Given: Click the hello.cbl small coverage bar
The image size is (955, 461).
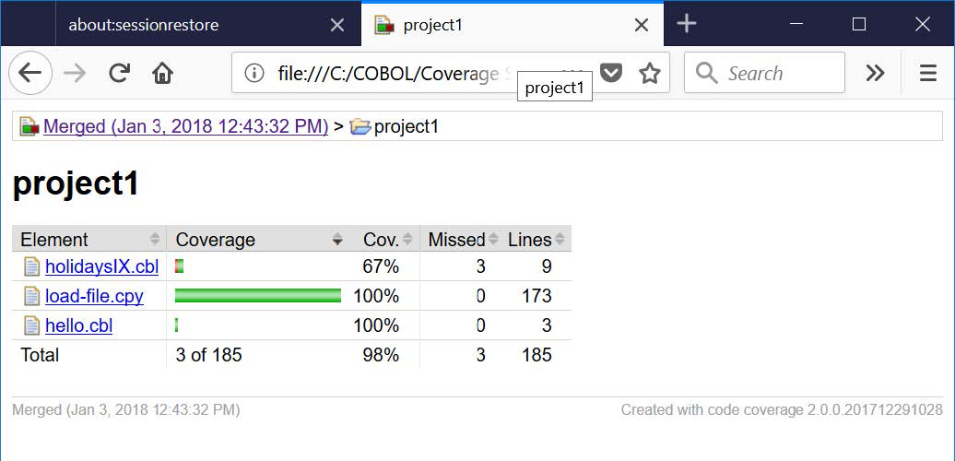Looking at the screenshot, I should (177, 325).
